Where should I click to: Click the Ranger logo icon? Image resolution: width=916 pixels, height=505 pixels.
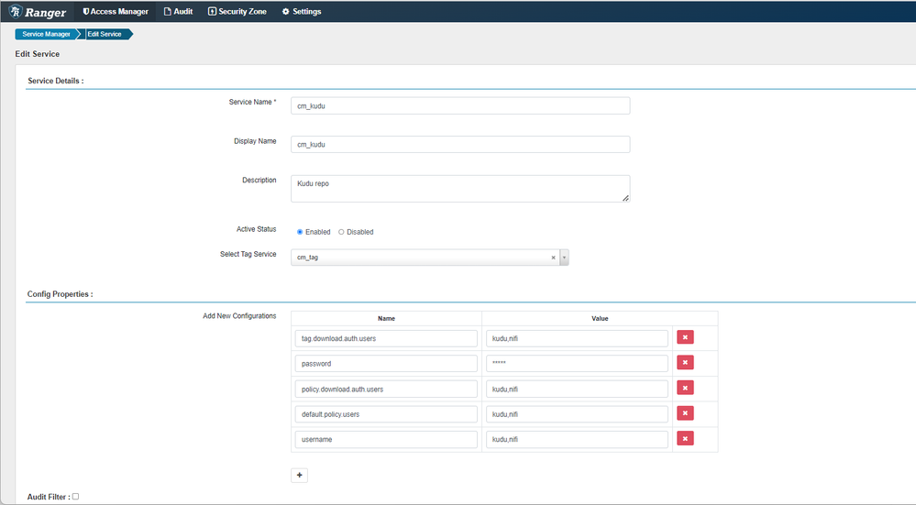point(16,11)
